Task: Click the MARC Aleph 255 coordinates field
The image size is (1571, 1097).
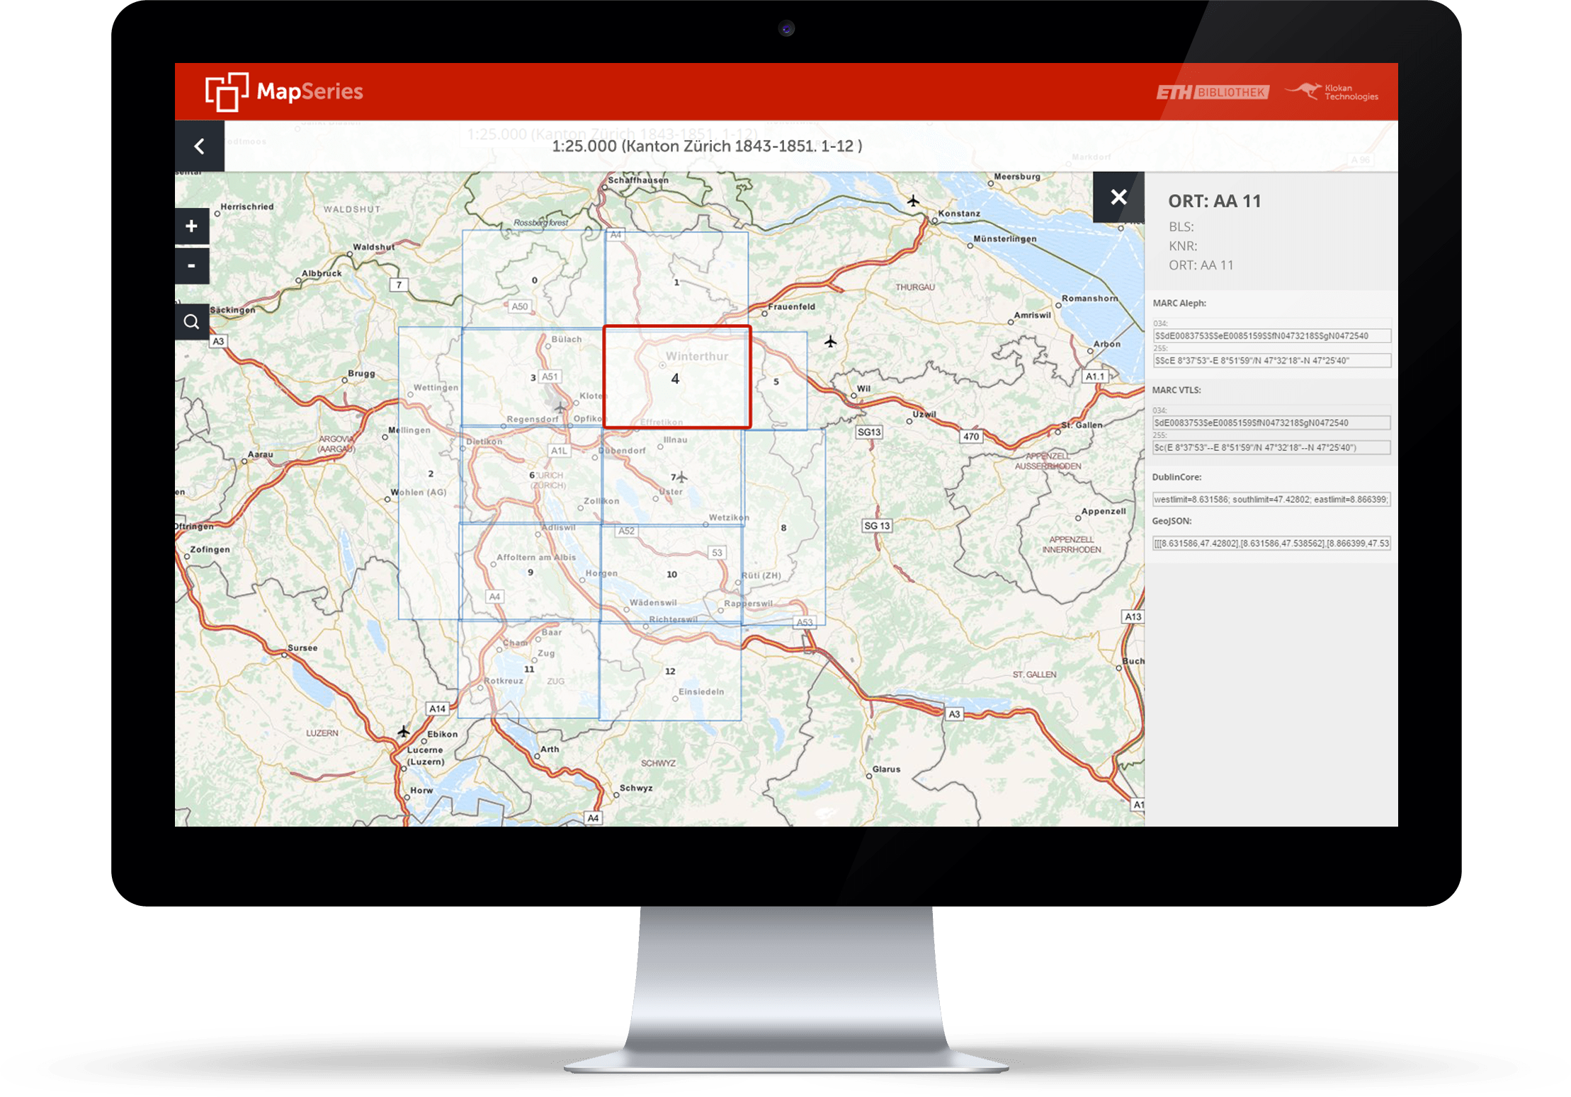Action: [x=1271, y=361]
